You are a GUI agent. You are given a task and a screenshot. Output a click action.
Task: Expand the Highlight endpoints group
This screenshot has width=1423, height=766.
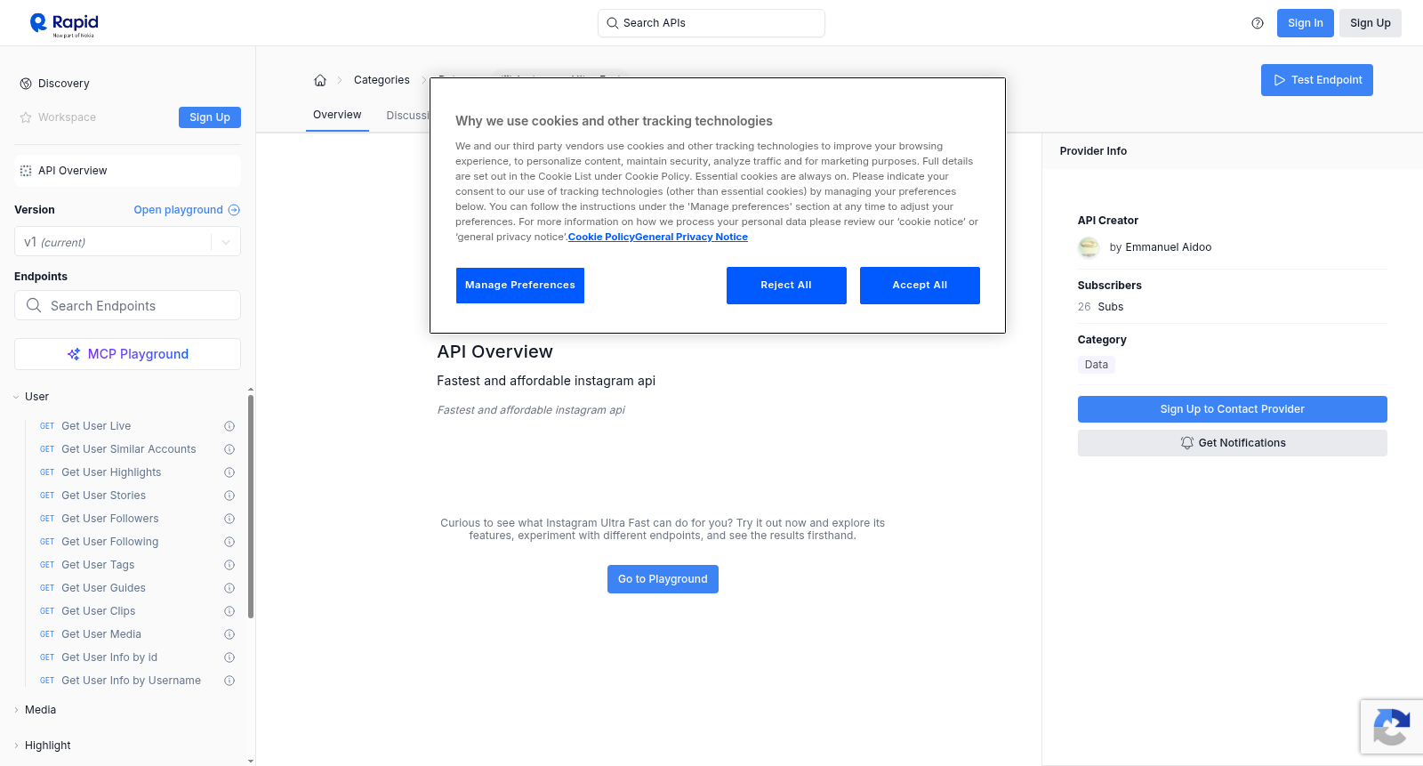tap(47, 746)
